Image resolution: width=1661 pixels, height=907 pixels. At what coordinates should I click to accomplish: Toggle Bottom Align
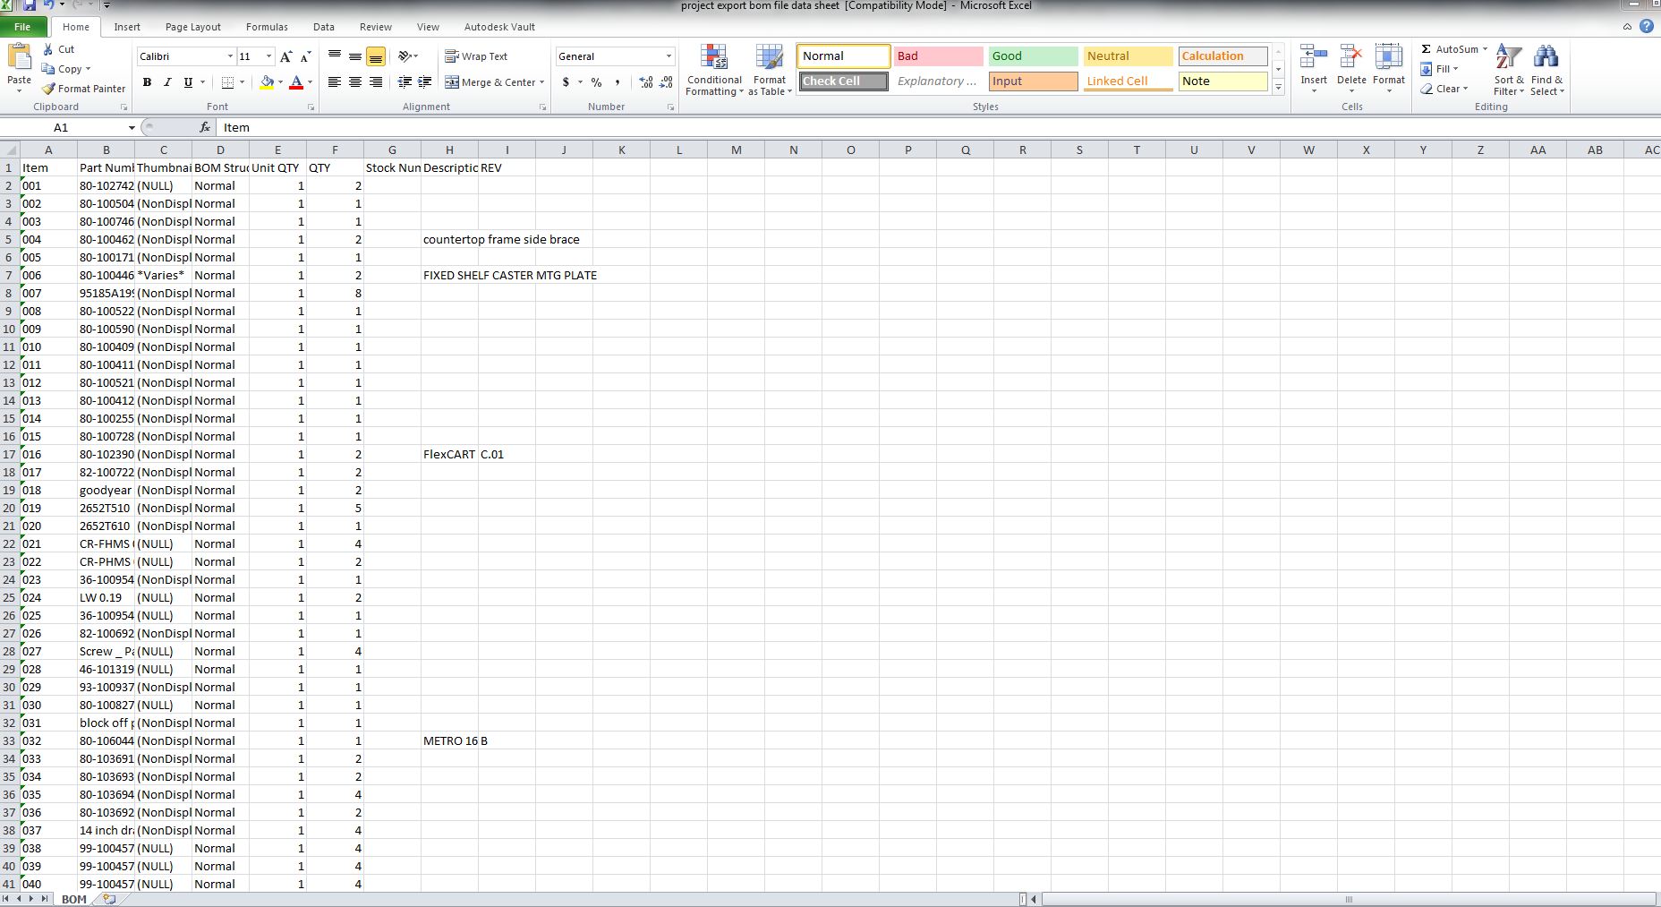376,56
